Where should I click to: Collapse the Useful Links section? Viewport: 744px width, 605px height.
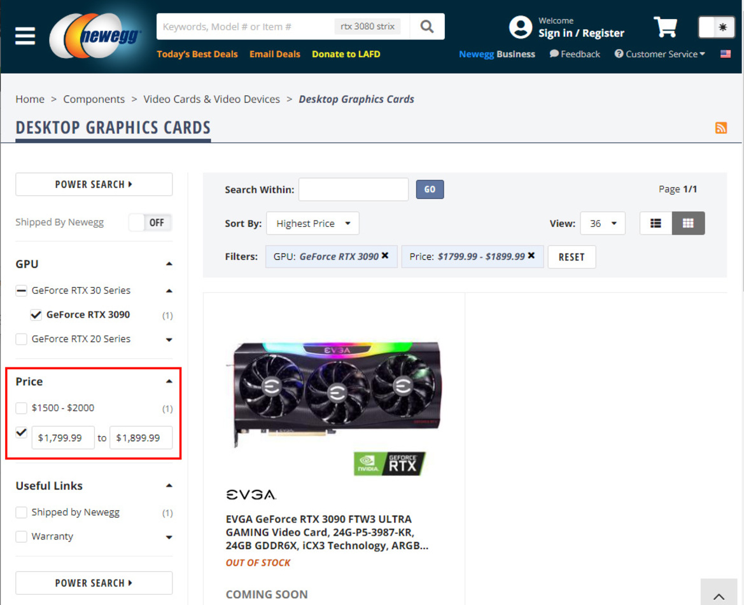[169, 486]
